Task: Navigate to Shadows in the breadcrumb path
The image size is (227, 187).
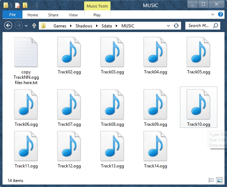Action: tap(84, 26)
